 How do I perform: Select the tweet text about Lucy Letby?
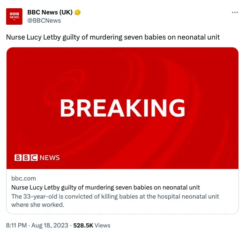[113, 37]
